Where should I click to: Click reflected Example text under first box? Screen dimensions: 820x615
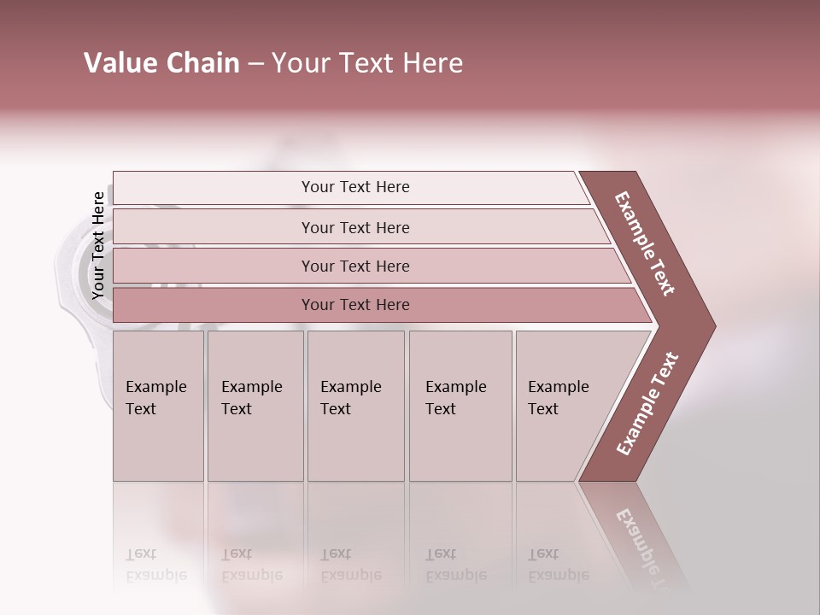pyautogui.click(x=156, y=565)
